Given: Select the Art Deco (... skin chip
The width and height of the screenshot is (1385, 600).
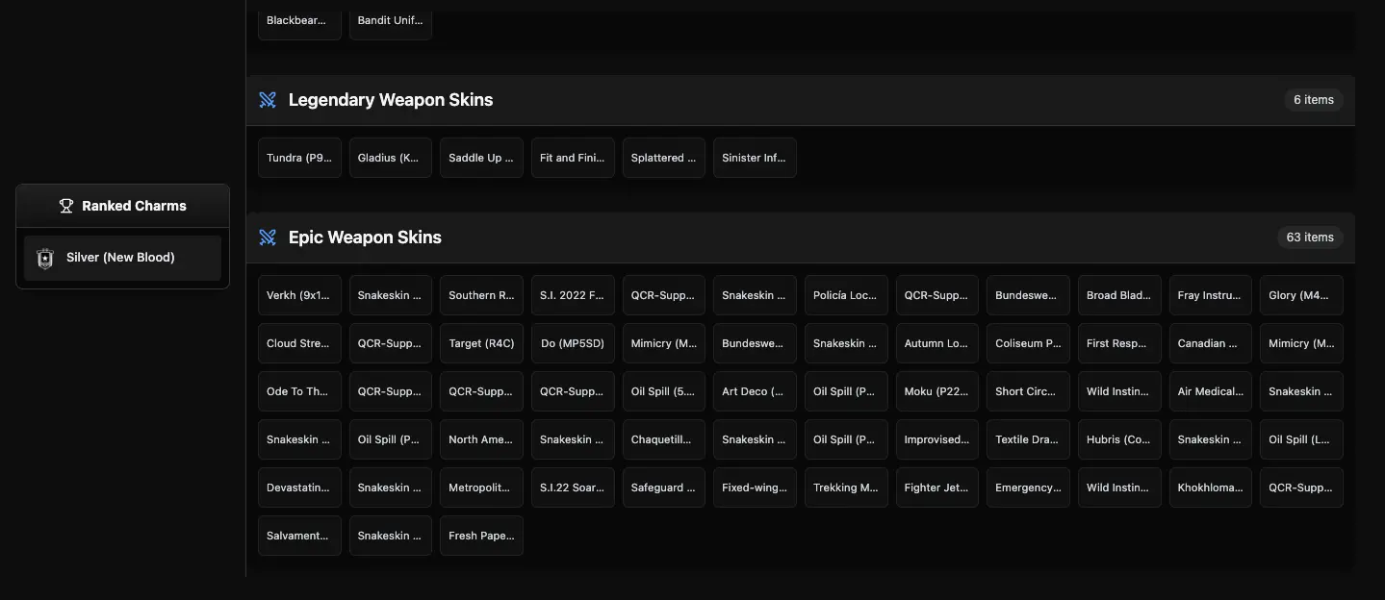Looking at the screenshot, I should click(x=755, y=391).
